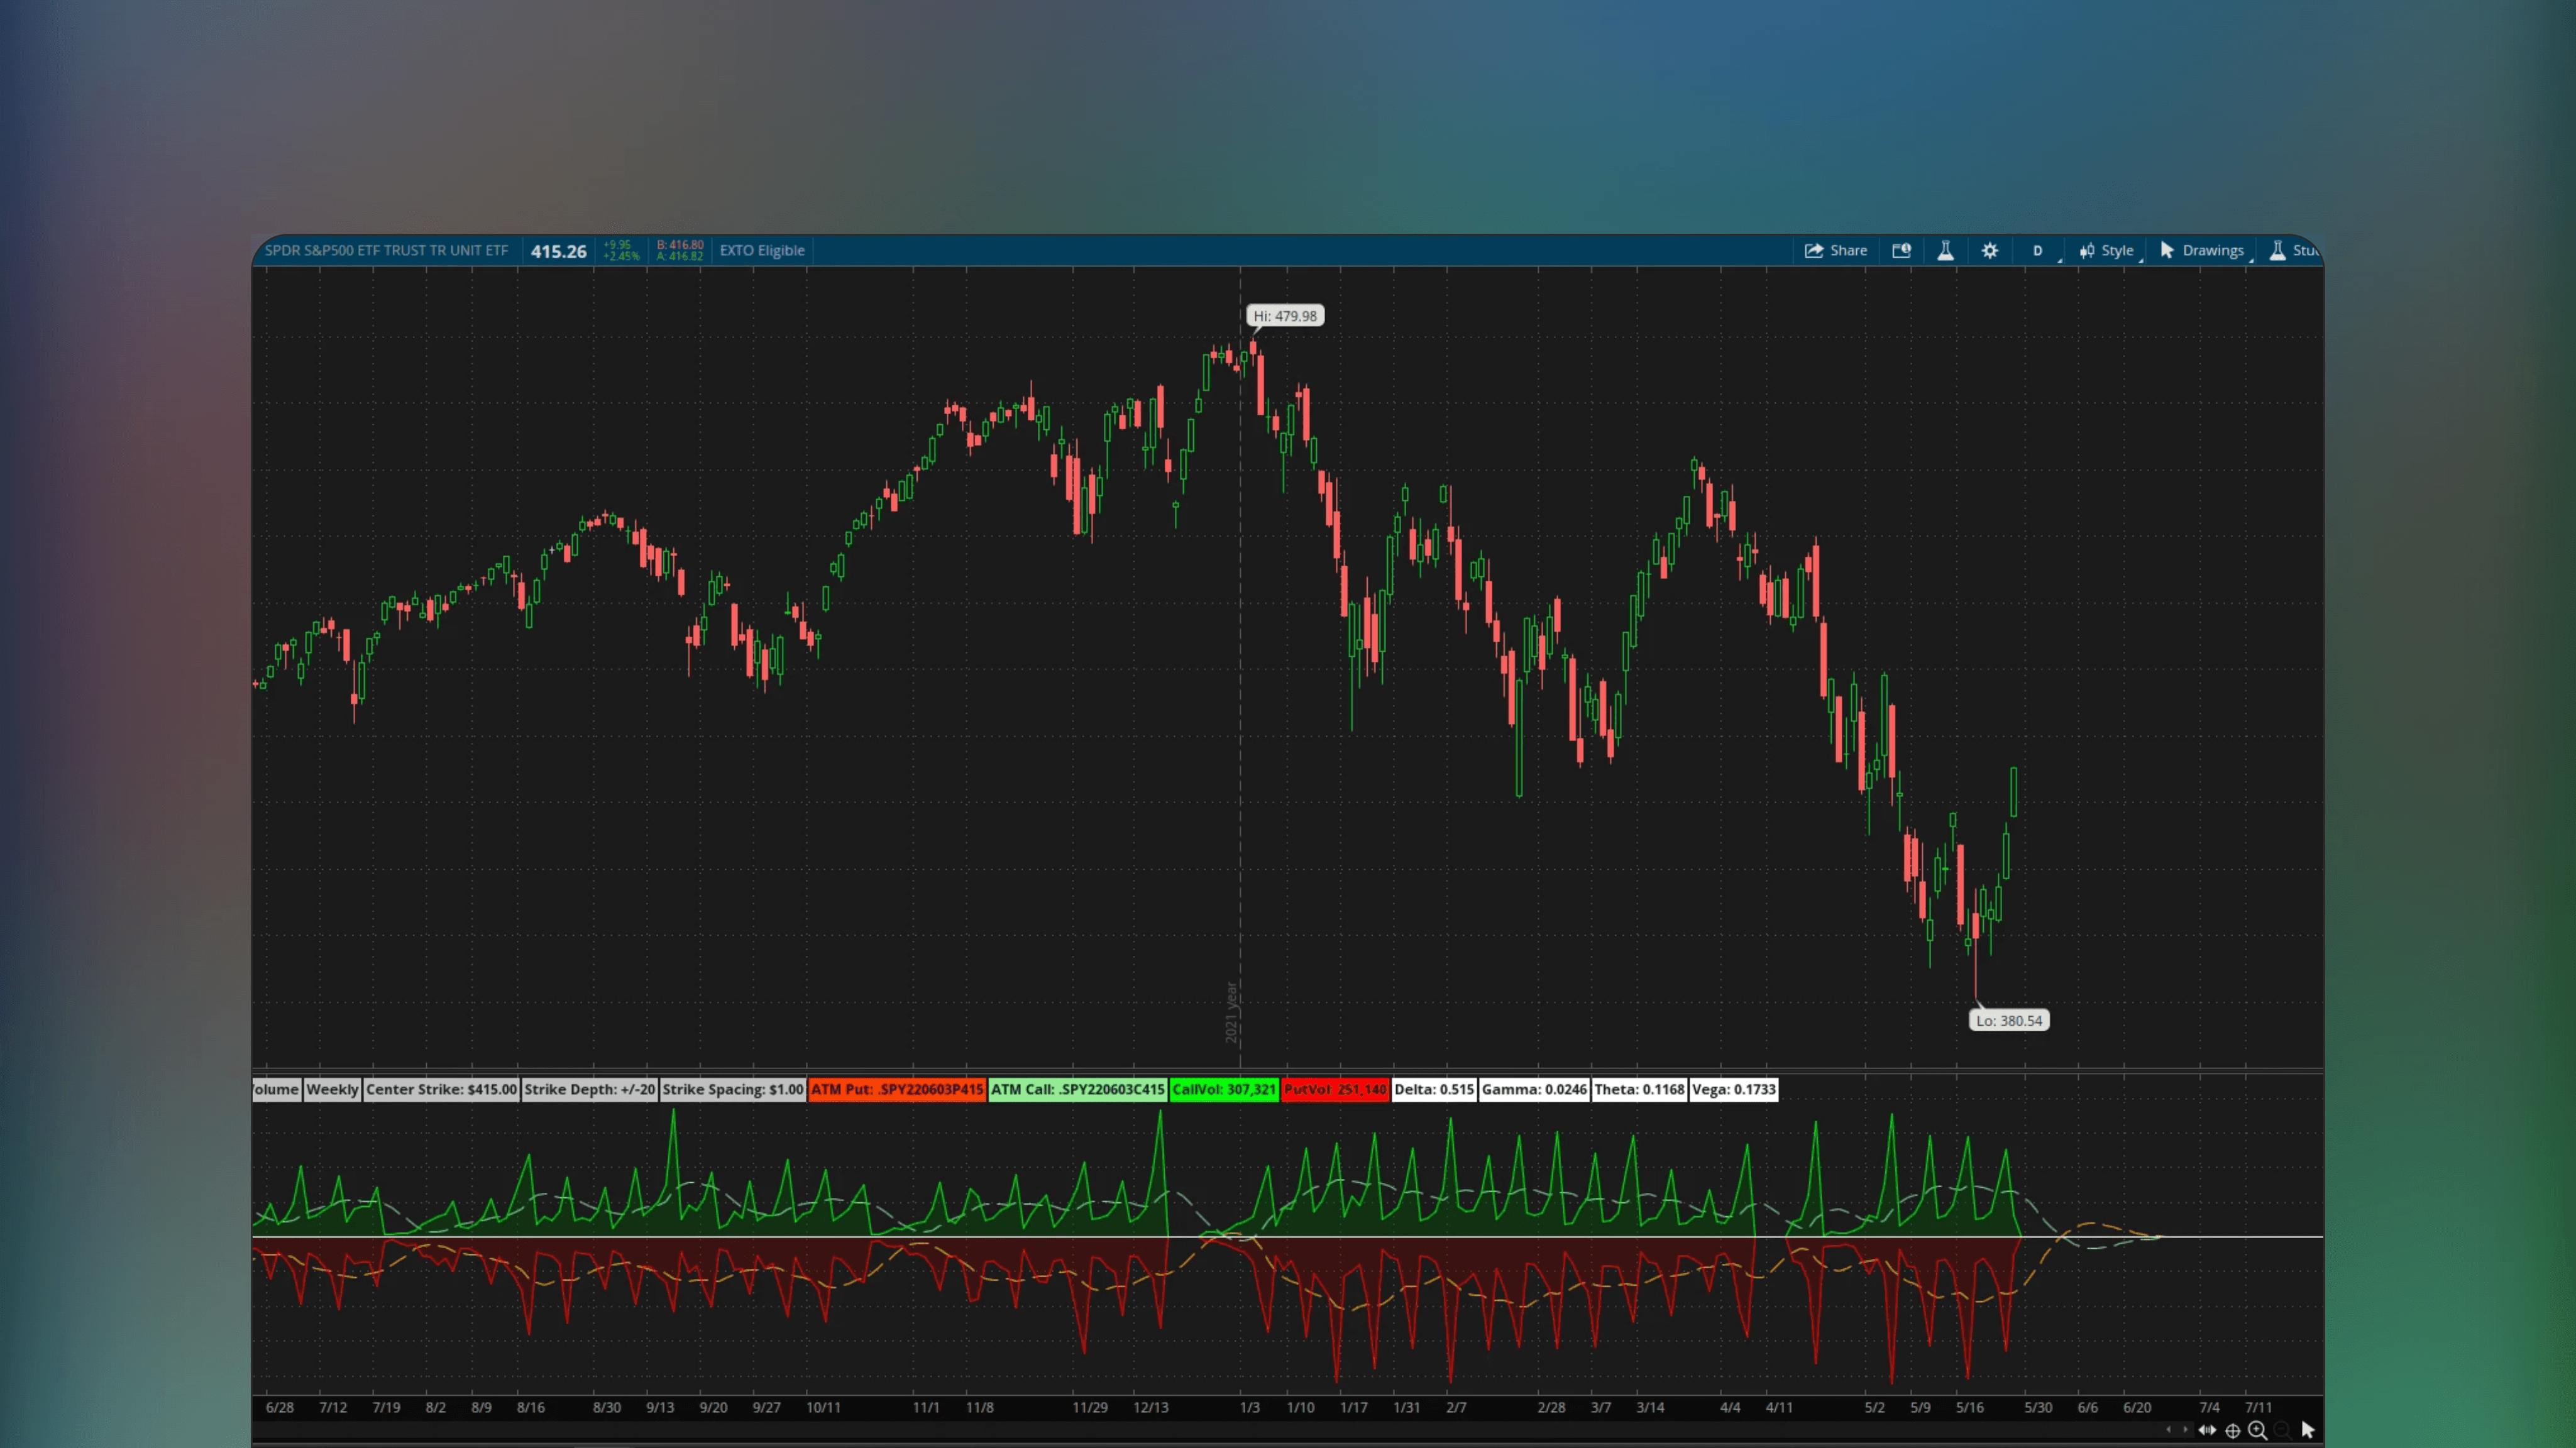Open the D timeframe dropdown
Image resolution: width=2576 pixels, height=1448 pixels.
coord(2037,250)
